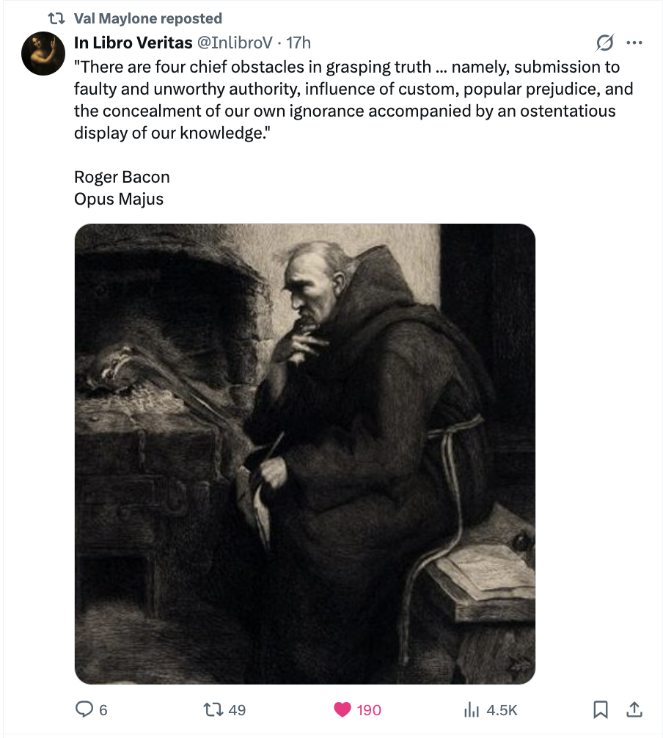The image size is (663, 738).
Task: Open the @InlibroV handle link
Action: click(237, 43)
